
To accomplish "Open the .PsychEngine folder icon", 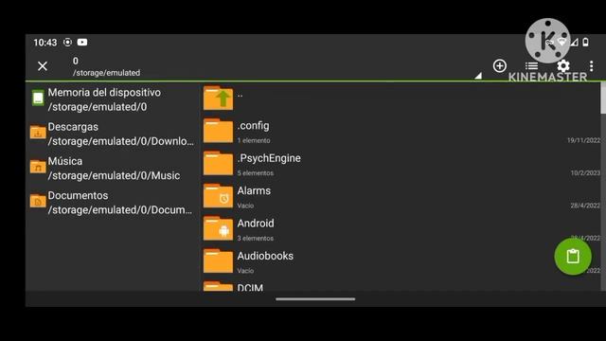I will coord(218,163).
